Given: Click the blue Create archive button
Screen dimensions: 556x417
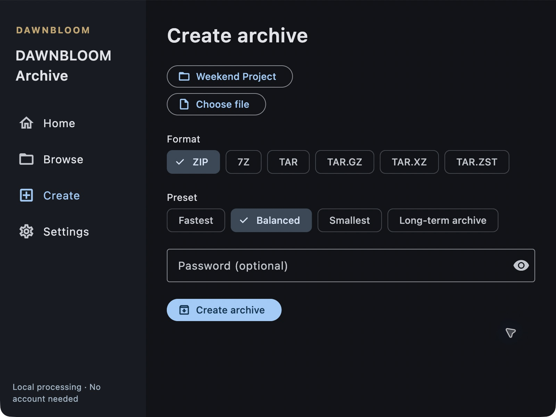Looking at the screenshot, I should 224,310.
